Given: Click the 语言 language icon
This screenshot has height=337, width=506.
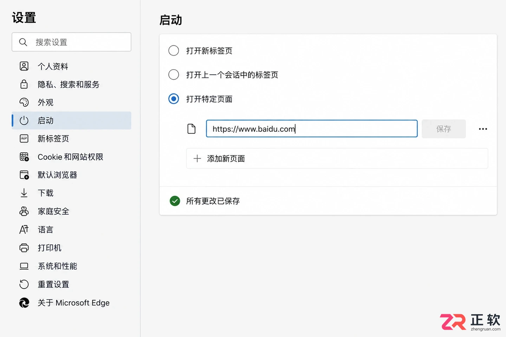Looking at the screenshot, I should (x=24, y=230).
